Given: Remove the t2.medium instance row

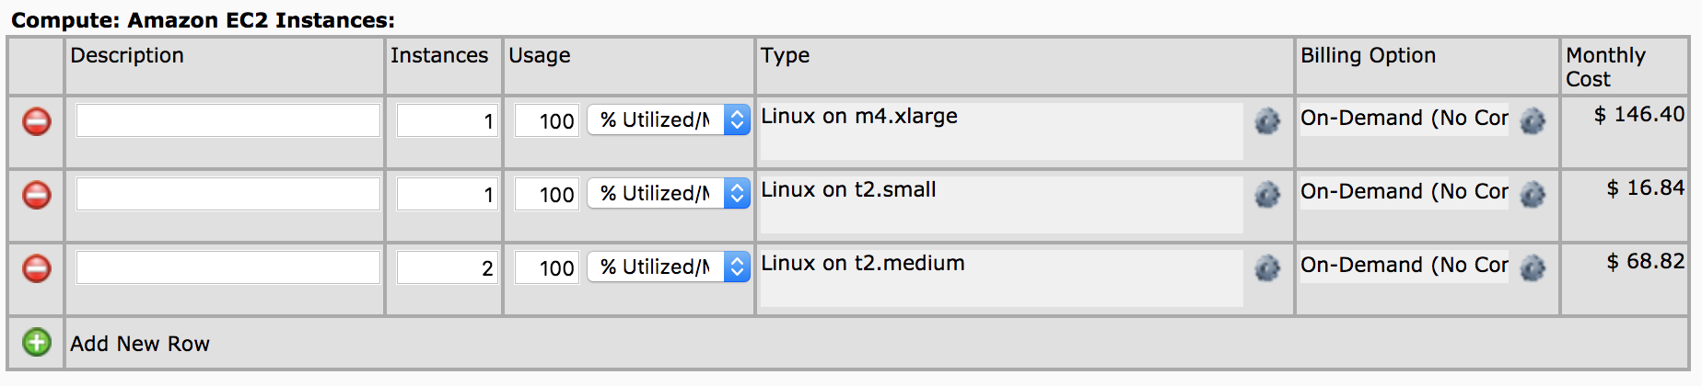Looking at the screenshot, I should [x=37, y=268].
